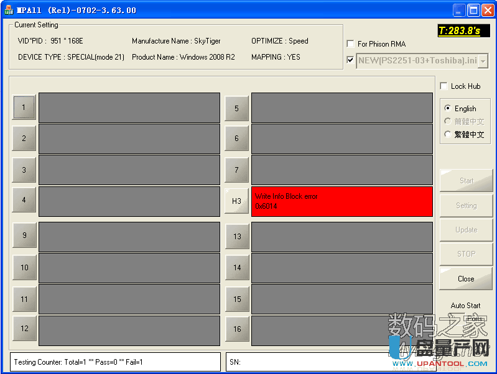Uncheck the ini file config checkbox
Screen dimensions: 497x374
[x=351, y=60]
